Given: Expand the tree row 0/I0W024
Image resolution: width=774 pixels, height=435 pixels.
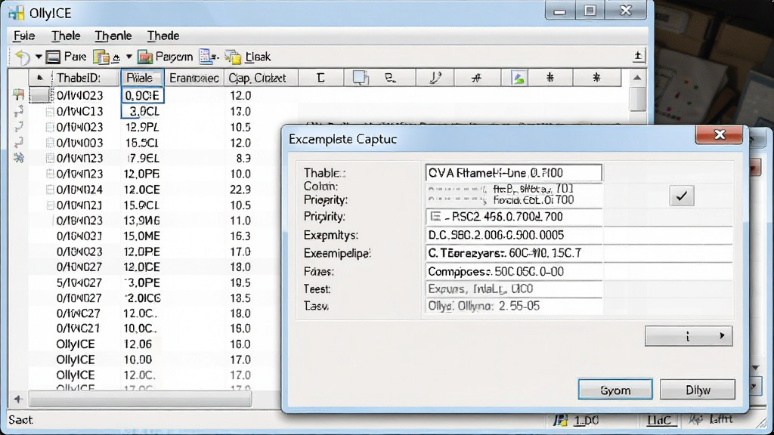Looking at the screenshot, I should coord(50,190).
